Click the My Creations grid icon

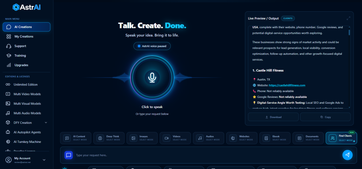[x=8, y=36]
